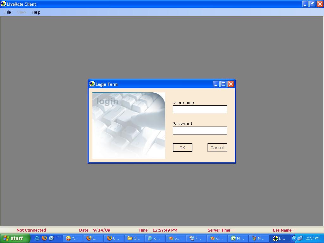
Task: Open the File menu
Action: pyautogui.click(x=8, y=12)
